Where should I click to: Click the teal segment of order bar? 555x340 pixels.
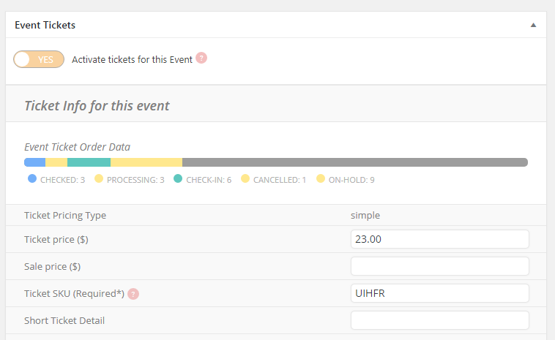click(89, 162)
